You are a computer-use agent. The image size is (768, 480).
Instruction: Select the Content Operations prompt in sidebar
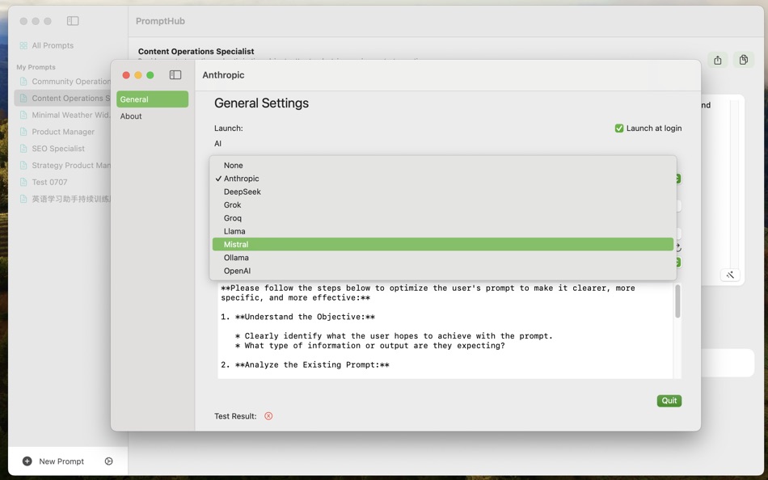pos(64,98)
